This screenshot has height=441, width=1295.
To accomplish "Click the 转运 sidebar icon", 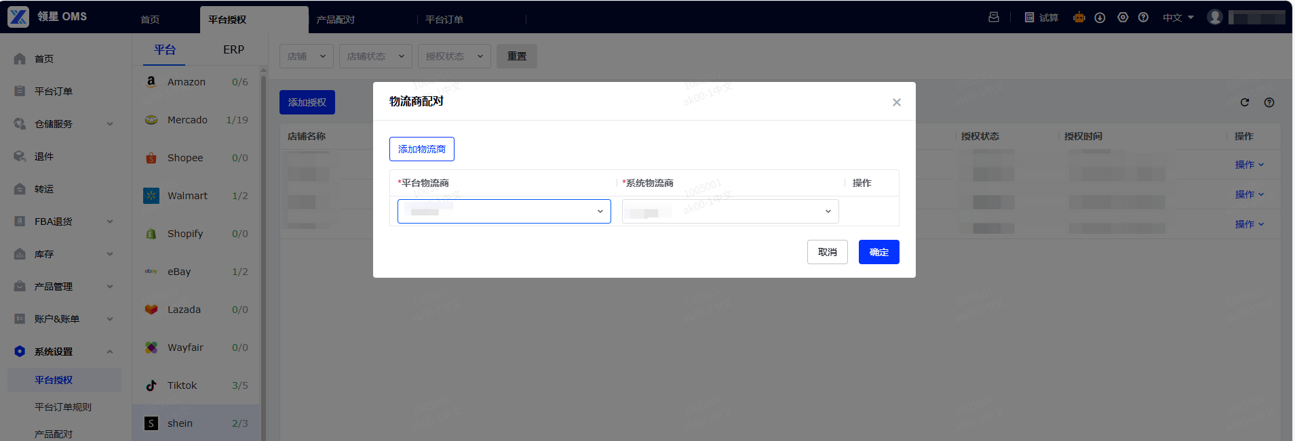I will (20, 189).
